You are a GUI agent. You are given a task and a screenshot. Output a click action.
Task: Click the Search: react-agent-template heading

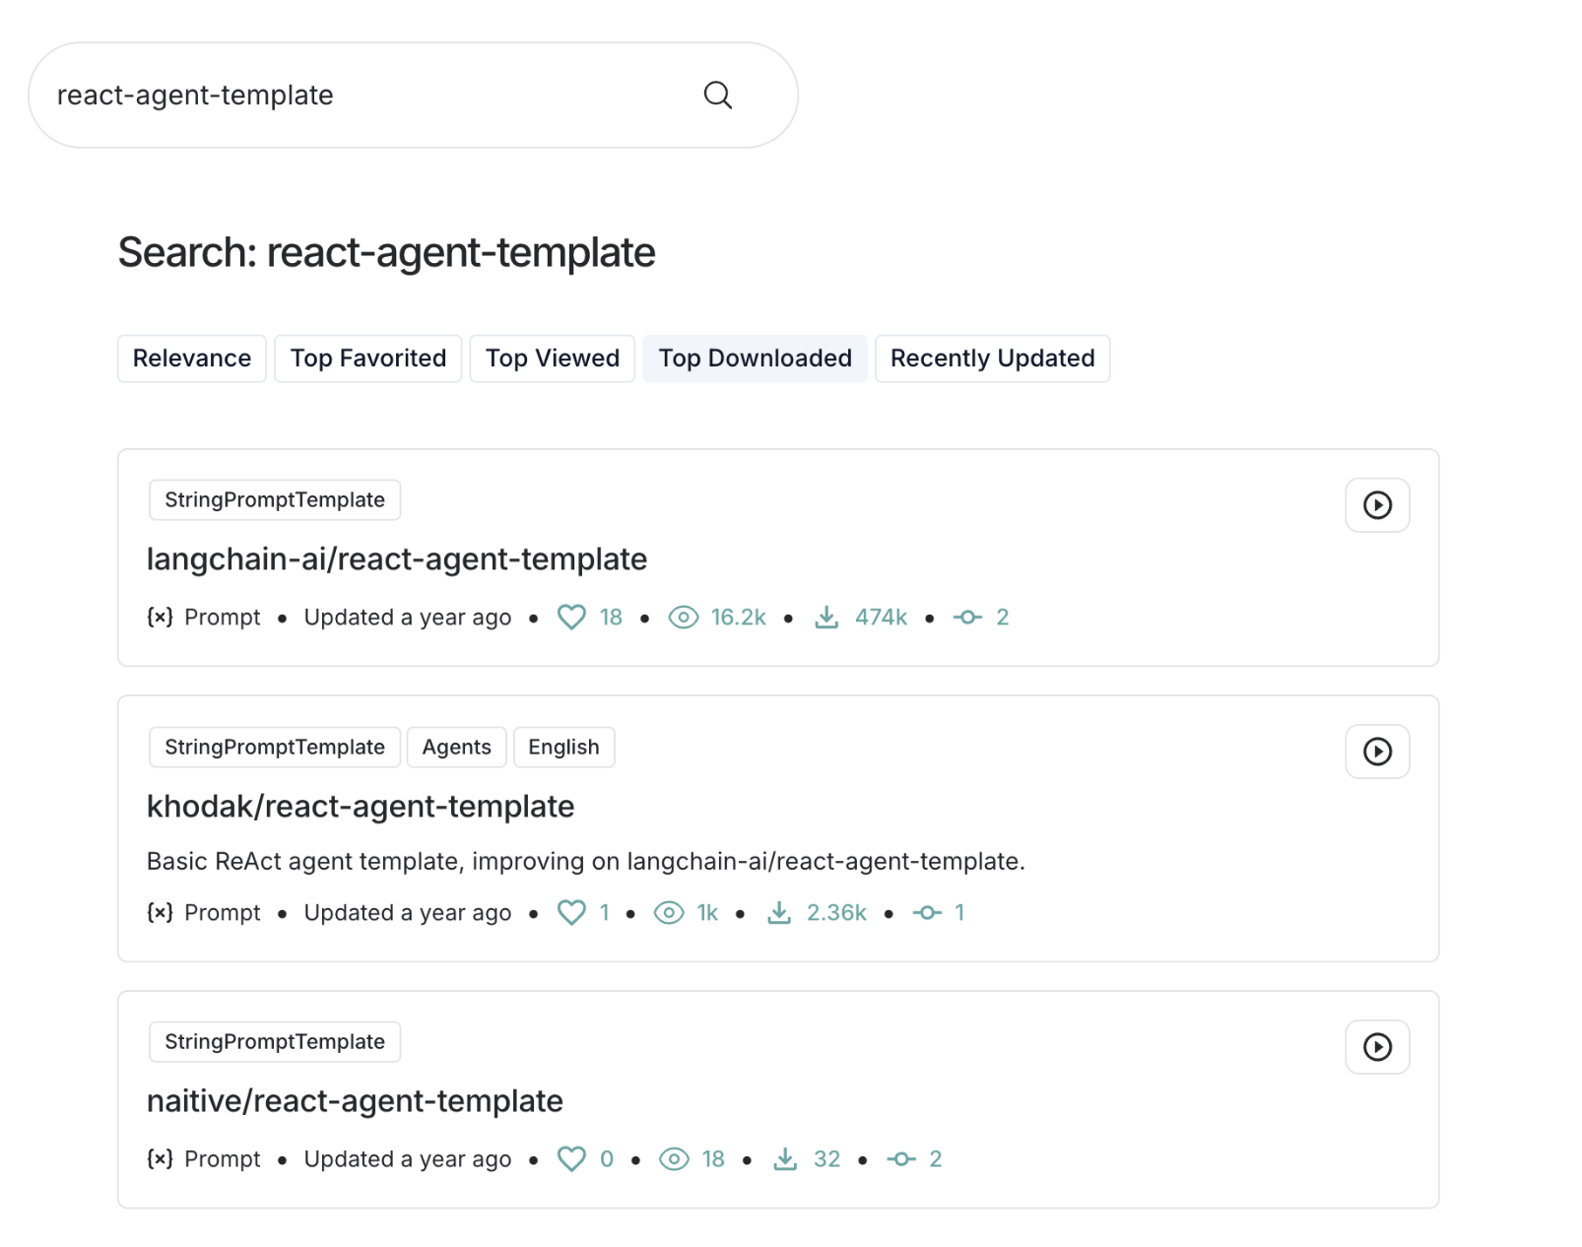(387, 253)
